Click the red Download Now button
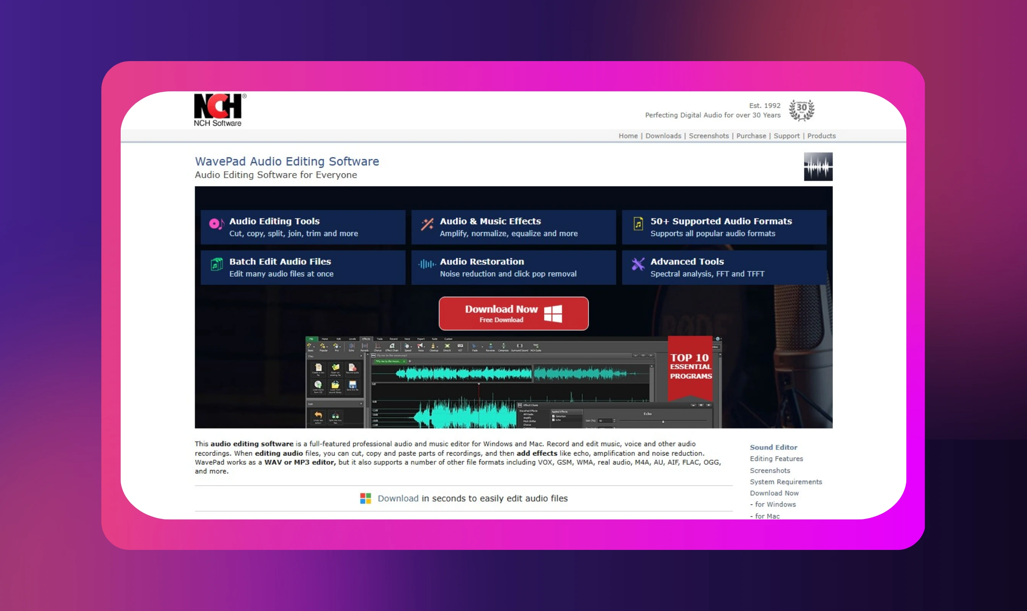The height and width of the screenshot is (611, 1027). pos(513,313)
